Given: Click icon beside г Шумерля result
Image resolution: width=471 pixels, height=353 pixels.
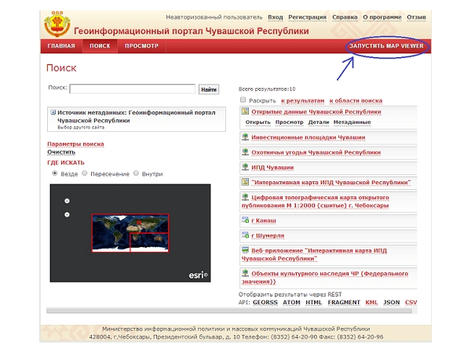Looking at the screenshot, I should [245, 235].
